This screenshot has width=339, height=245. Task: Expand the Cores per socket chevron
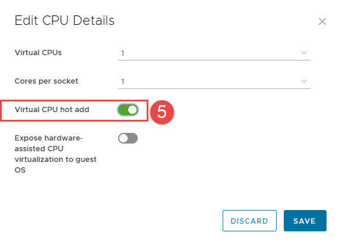(x=304, y=81)
